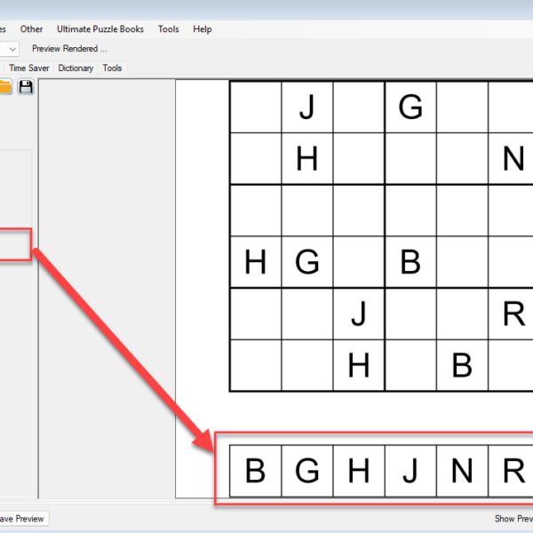Image resolution: width=533 pixels, height=533 pixels.
Task: Switch to the Time Saver tab
Action: (x=30, y=68)
